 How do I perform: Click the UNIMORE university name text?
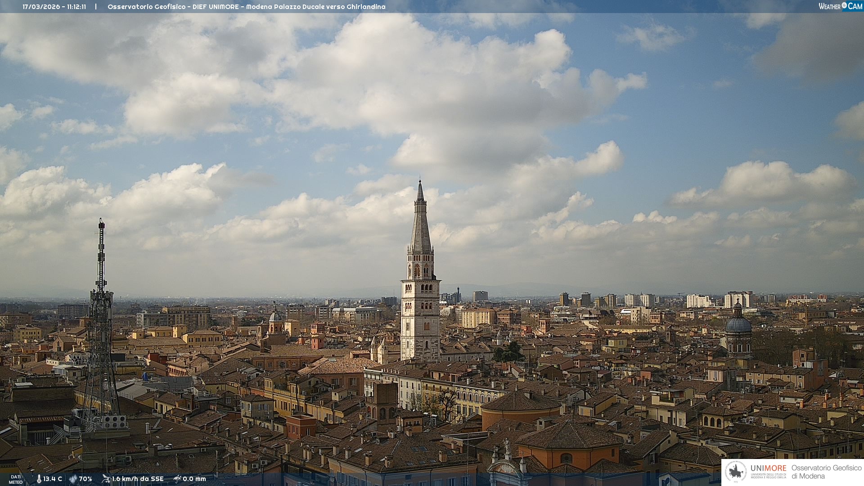(768, 468)
